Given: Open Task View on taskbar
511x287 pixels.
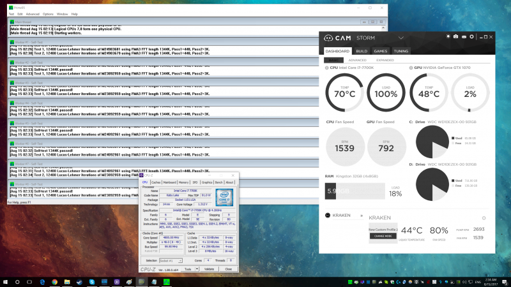Looking at the screenshot, I should click(29, 282).
